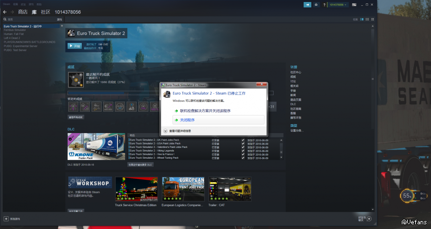Switch to Big Picture mode icon

354,5
